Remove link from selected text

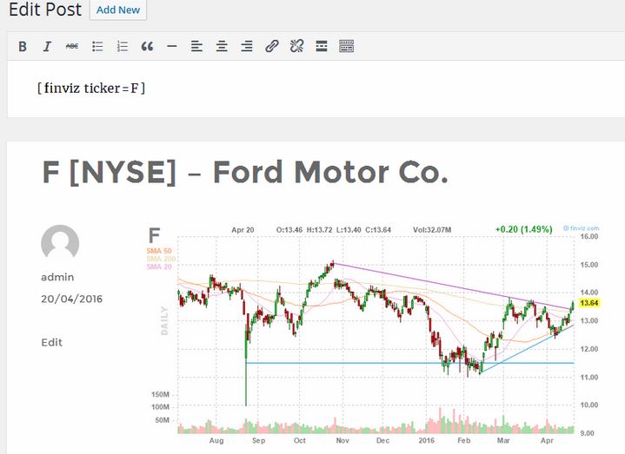(296, 46)
